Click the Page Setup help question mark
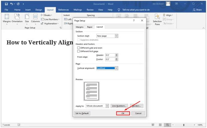 tap(134, 21)
